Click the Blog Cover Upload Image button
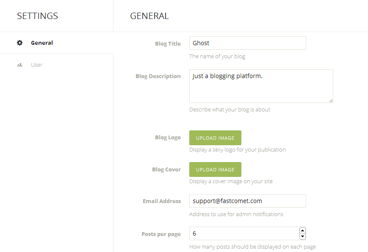This screenshot has width=368, height=252. point(215,170)
